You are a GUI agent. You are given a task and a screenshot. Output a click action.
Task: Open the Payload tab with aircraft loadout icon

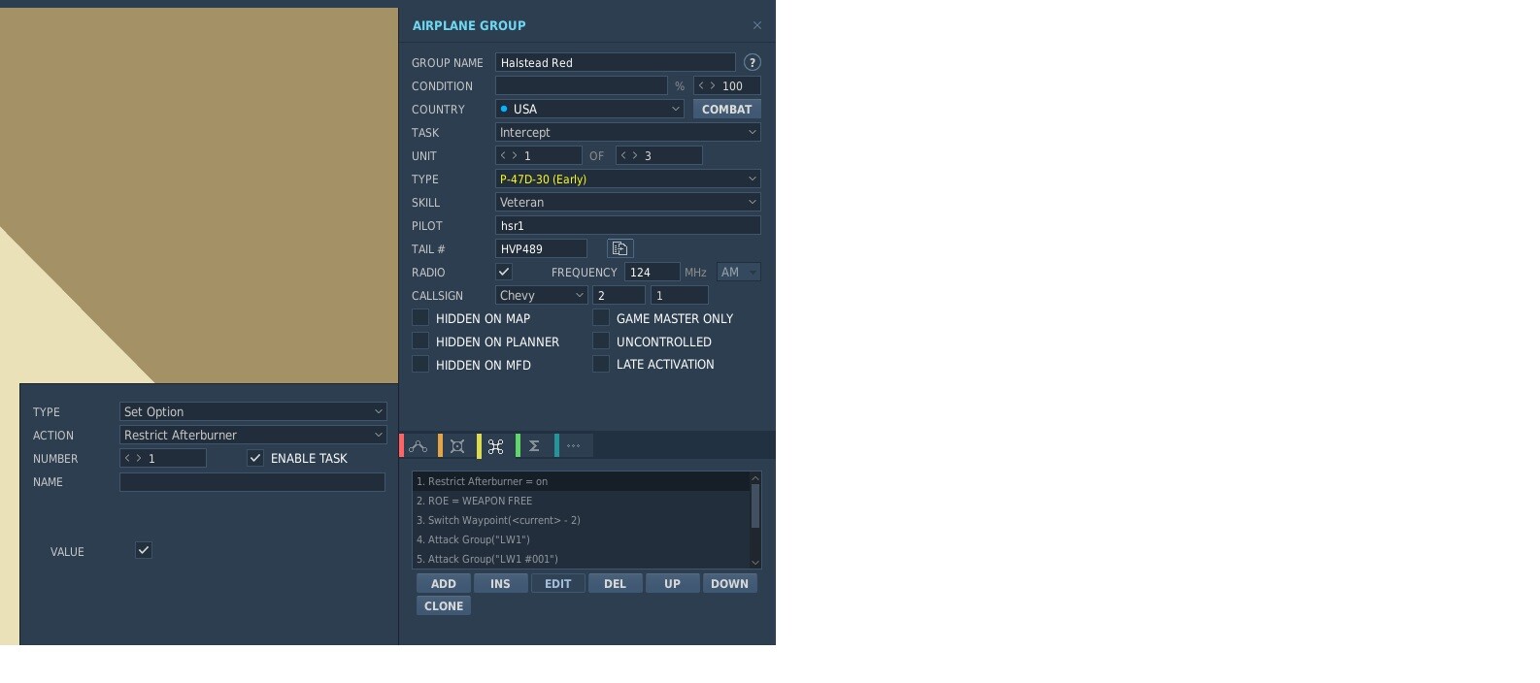tap(457, 446)
